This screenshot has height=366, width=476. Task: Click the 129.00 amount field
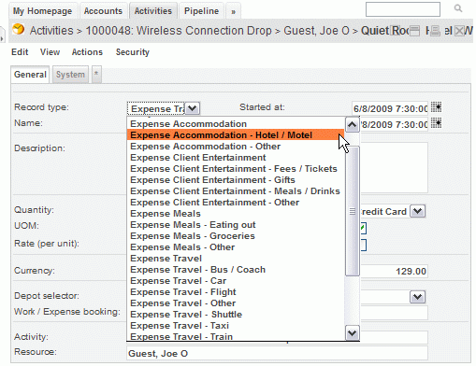coord(394,271)
